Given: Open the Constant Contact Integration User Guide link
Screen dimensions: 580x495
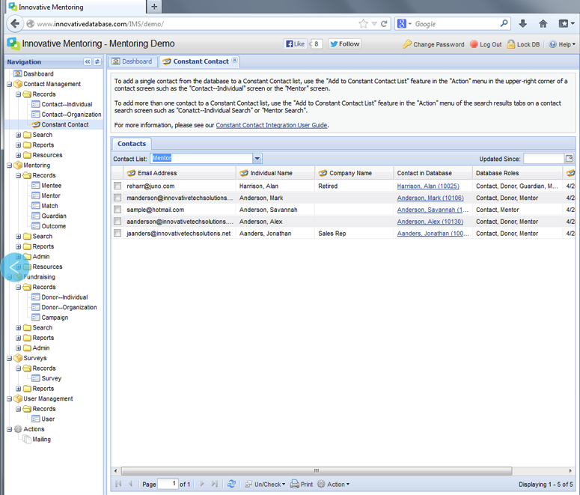Looking at the screenshot, I should [272, 125].
